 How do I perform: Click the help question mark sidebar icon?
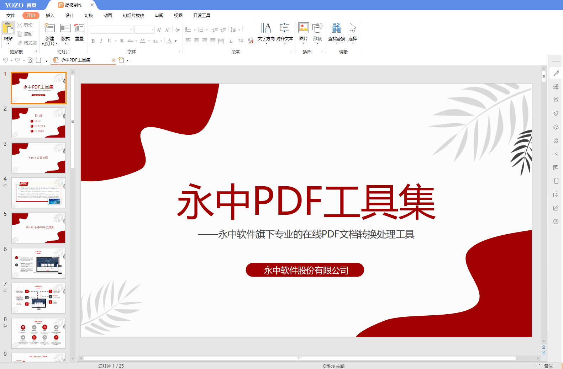pyautogui.click(x=556, y=221)
